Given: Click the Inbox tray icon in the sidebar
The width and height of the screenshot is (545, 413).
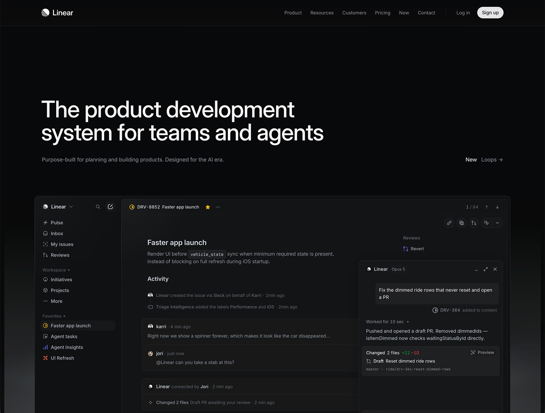Looking at the screenshot, I should 45,233.
